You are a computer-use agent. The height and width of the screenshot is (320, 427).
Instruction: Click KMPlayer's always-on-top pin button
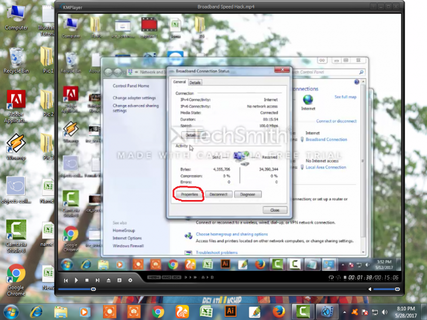373,6
